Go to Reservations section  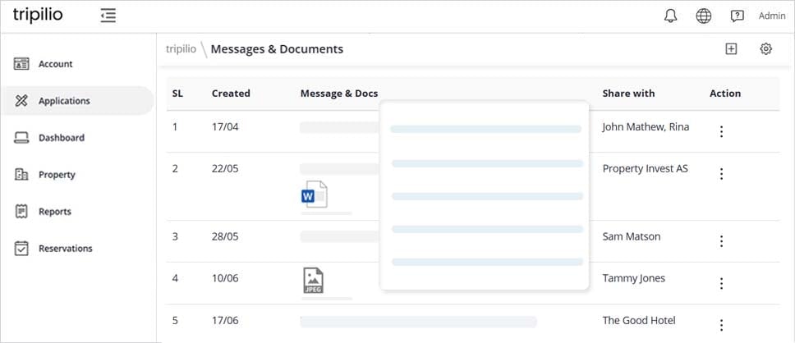click(66, 249)
